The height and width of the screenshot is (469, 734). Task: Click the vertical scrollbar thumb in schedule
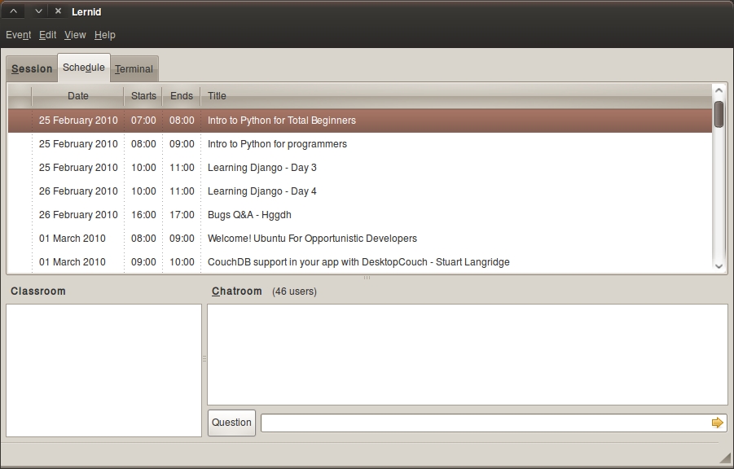tap(719, 114)
